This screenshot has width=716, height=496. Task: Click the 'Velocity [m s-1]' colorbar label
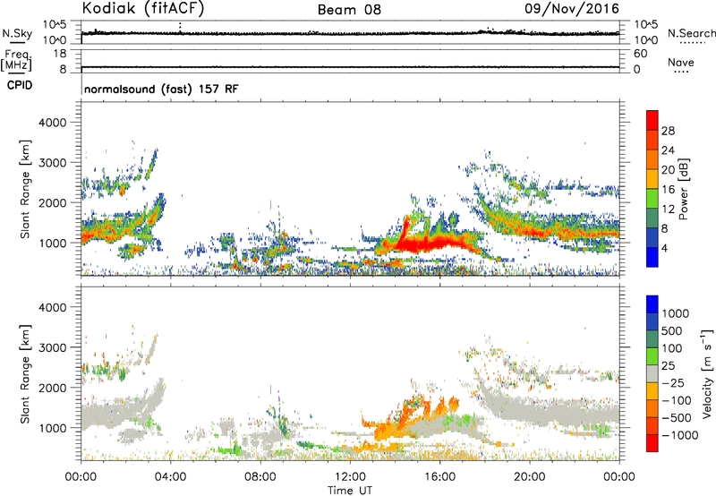click(x=707, y=373)
